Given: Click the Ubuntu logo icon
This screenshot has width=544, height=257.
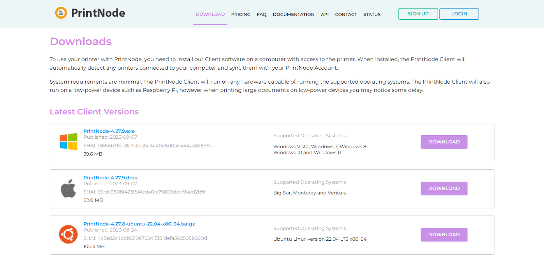Looking at the screenshot, I should [68, 235].
